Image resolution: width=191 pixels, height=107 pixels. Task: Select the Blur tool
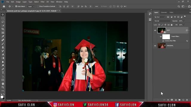3,62
